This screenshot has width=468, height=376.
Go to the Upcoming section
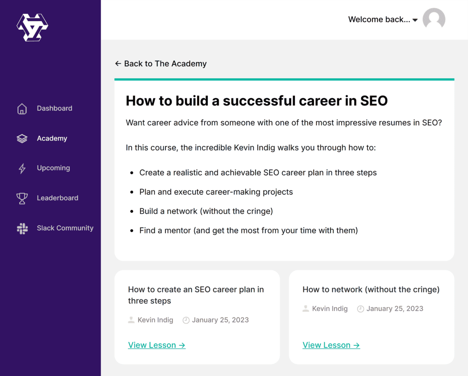[53, 168]
